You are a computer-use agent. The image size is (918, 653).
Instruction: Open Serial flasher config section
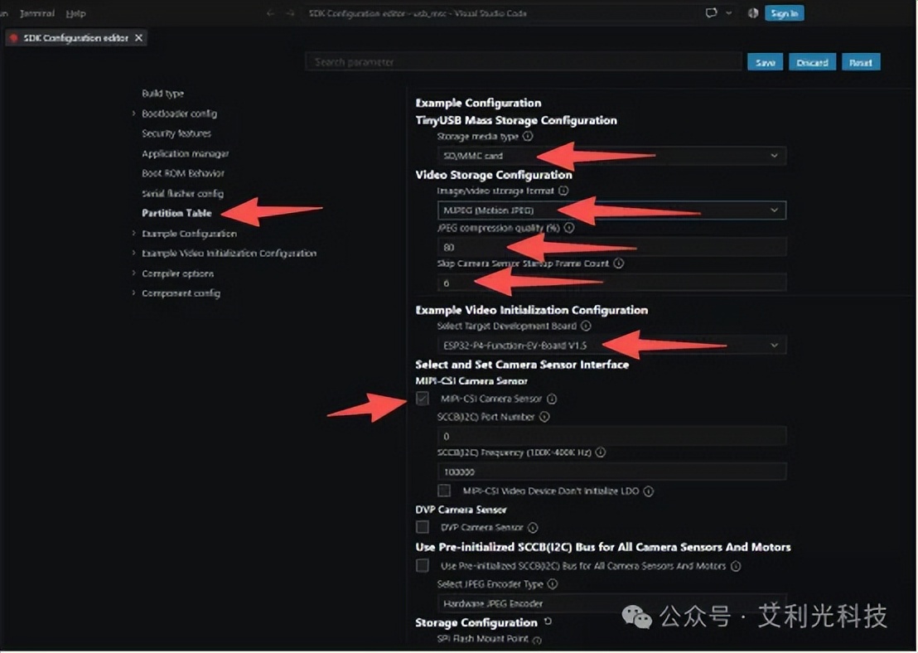click(x=182, y=193)
